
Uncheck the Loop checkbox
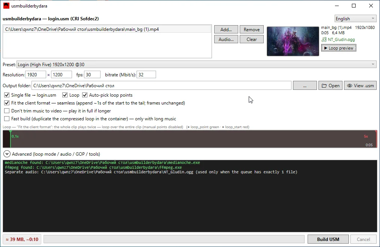pos(65,95)
